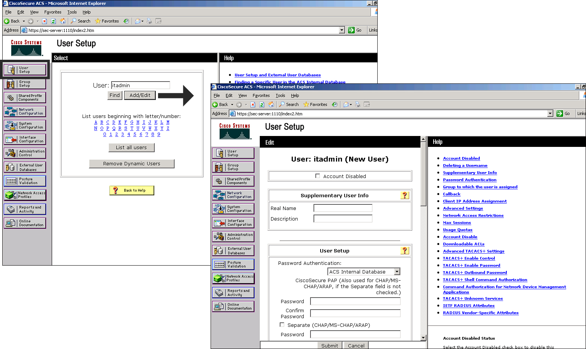This screenshot has height=349, width=586.
Task: Open Downloadable ACLs help link
Action: (464, 244)
